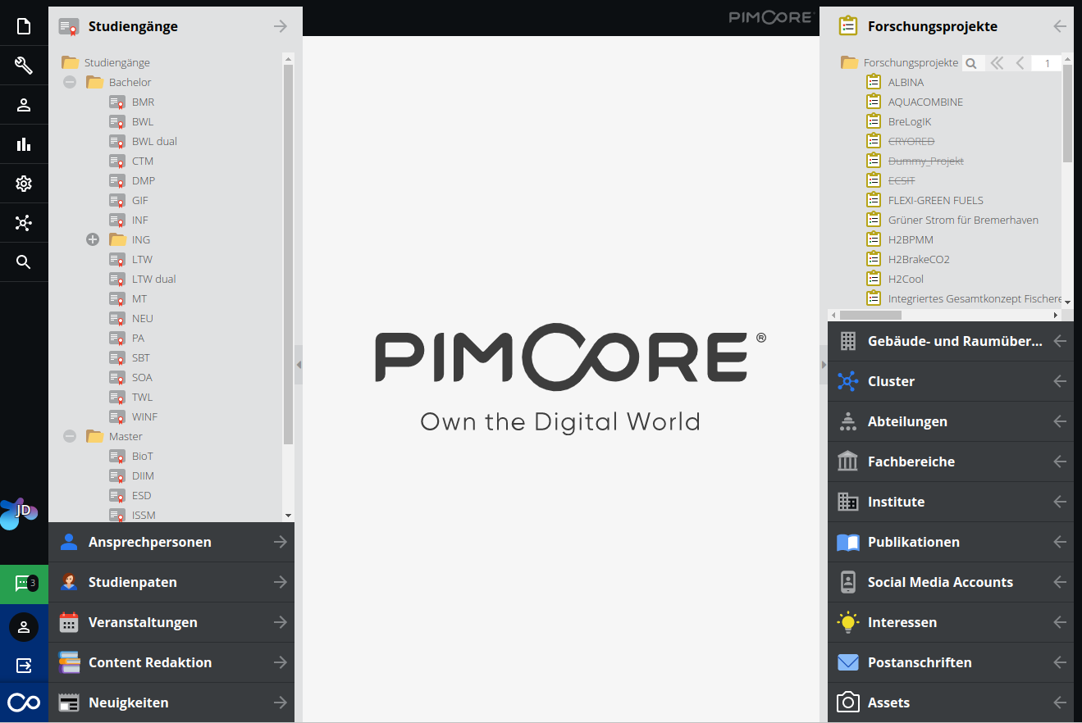Go to first page double-arrow icon
Viewport: 1082px width, 723px height.
pyautogui.click(x=997, y=63)
